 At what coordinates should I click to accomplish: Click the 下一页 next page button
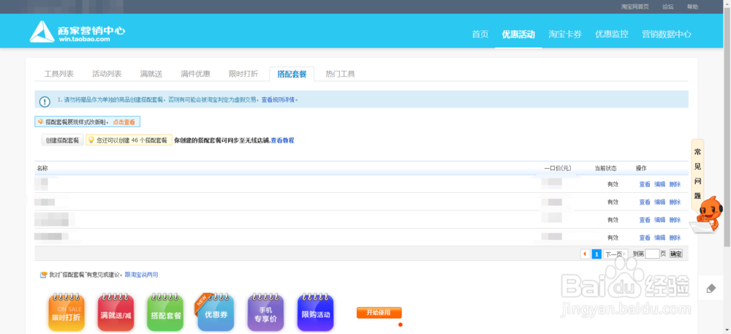pyautogui.click(x=616, y=254)
